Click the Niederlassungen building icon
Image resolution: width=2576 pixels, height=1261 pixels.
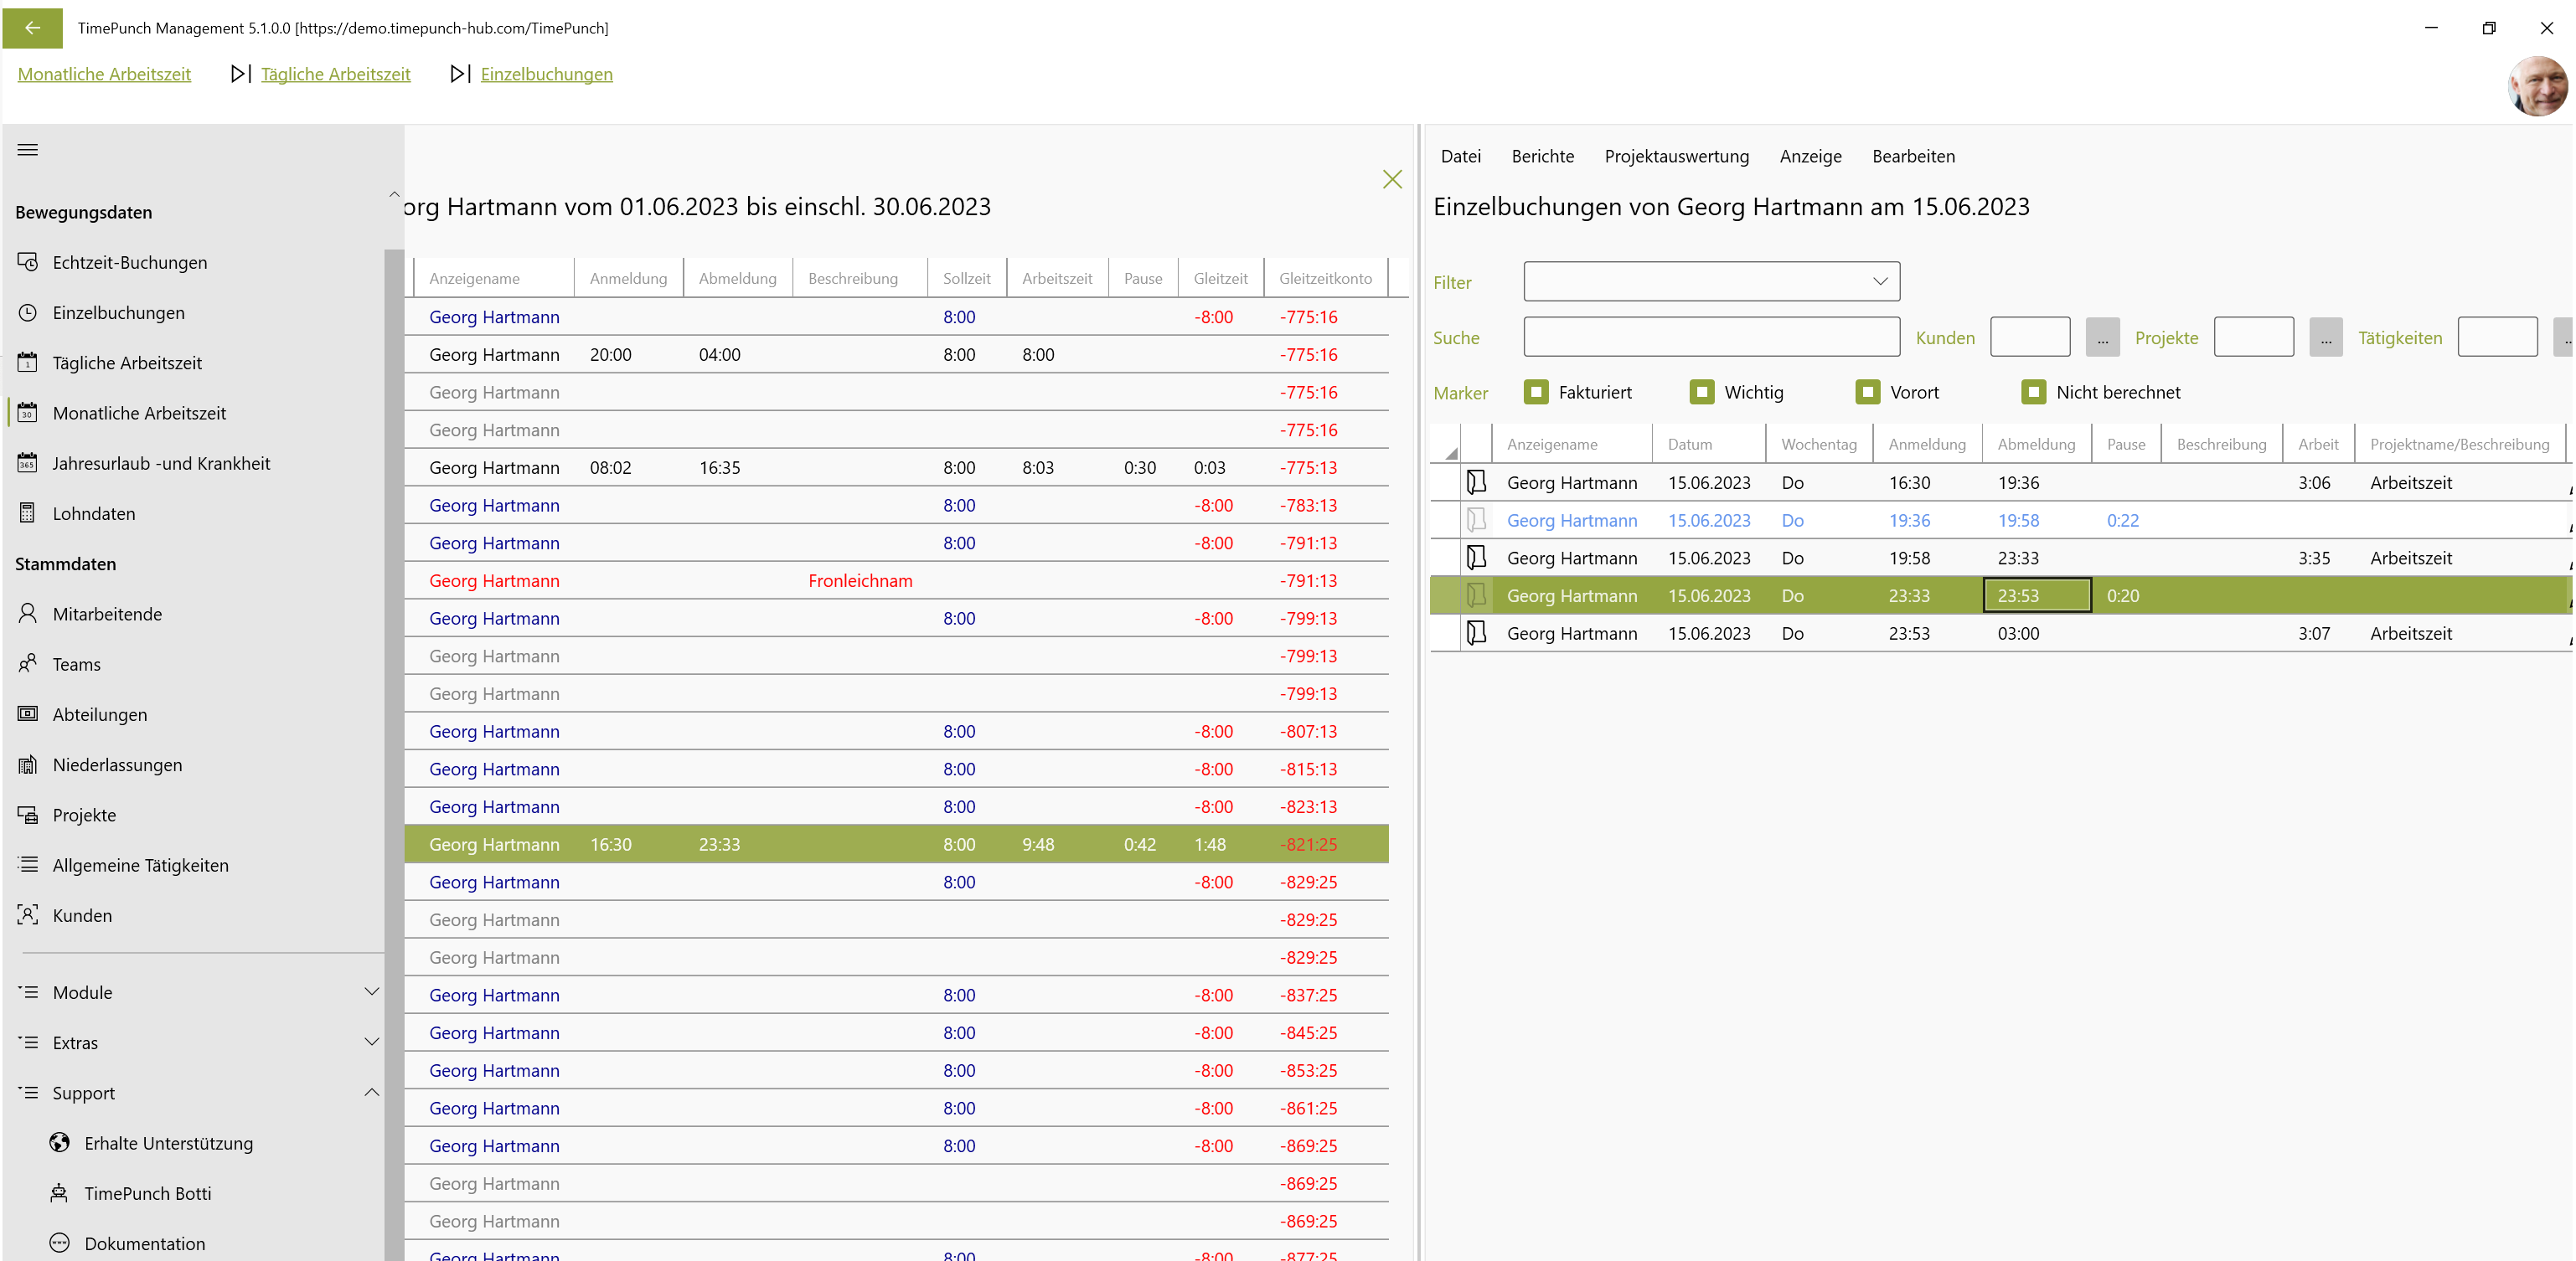pyautogui.click(x=28, y=764)
